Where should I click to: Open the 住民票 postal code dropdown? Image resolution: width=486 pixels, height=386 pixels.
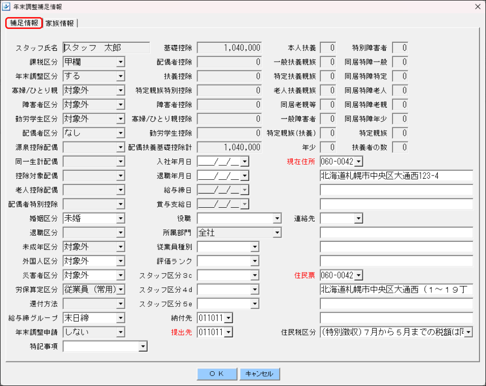click(x=359, y=276)
